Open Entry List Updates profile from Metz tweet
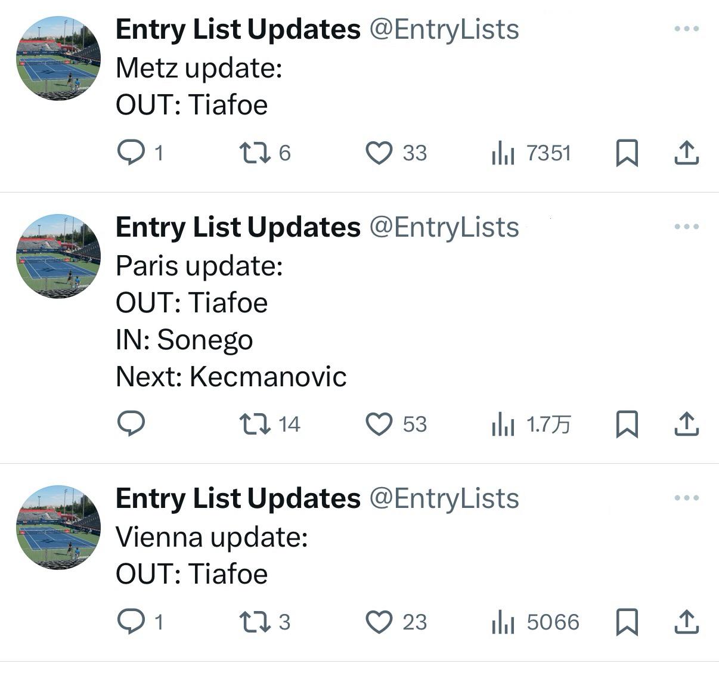The height and width of the screenshot is (682, 719). pyautogui.click(x=238, y=29)
